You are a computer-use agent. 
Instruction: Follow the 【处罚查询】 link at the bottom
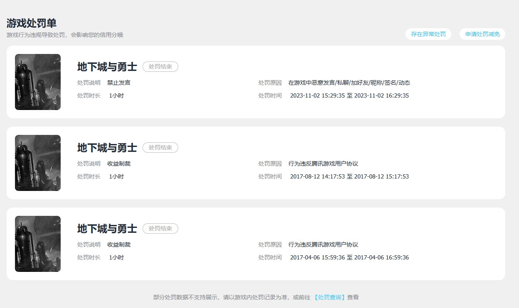pyautogui.click(x=330, y=297)
